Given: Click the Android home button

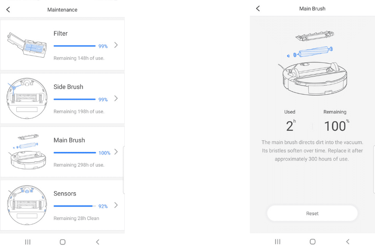Looking at the screenshot, I should coord(62,242).
